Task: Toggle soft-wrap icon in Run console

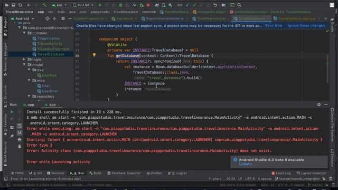Action: click(x=20, y=126)
